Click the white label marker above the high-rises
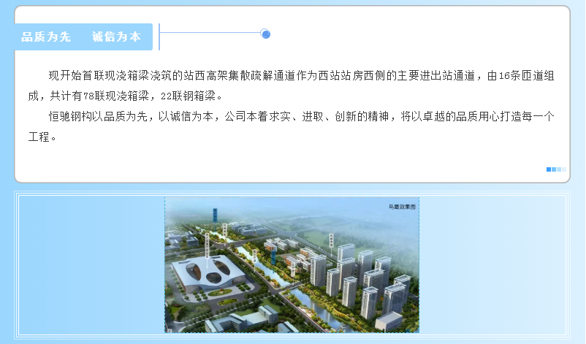The image size is (586, 344). pos(331,240)
